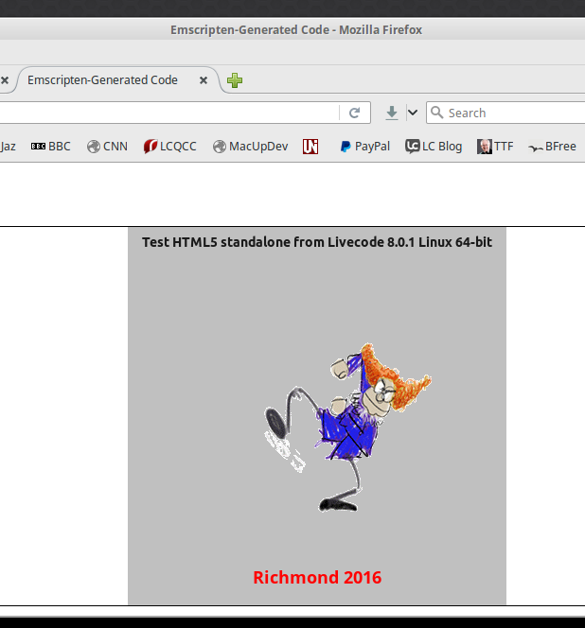Open a new tab with the plus icon
The height and width of the screenshot is (628, 585).
pos(234,80)
